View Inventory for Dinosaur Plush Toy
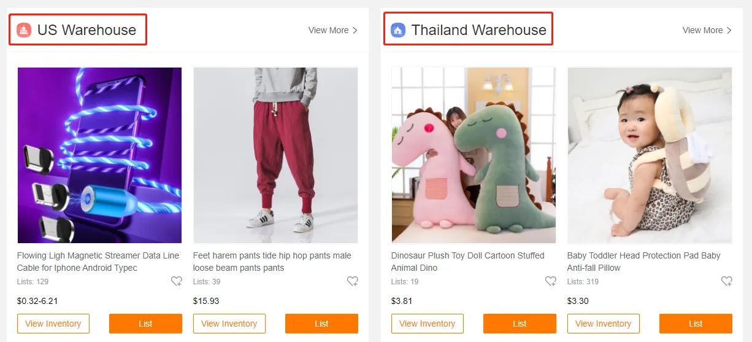 coord(428,324)
